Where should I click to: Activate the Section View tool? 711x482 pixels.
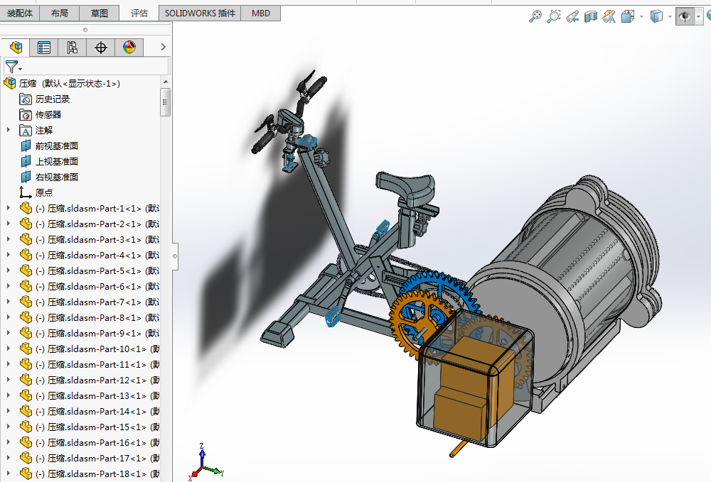591,16
